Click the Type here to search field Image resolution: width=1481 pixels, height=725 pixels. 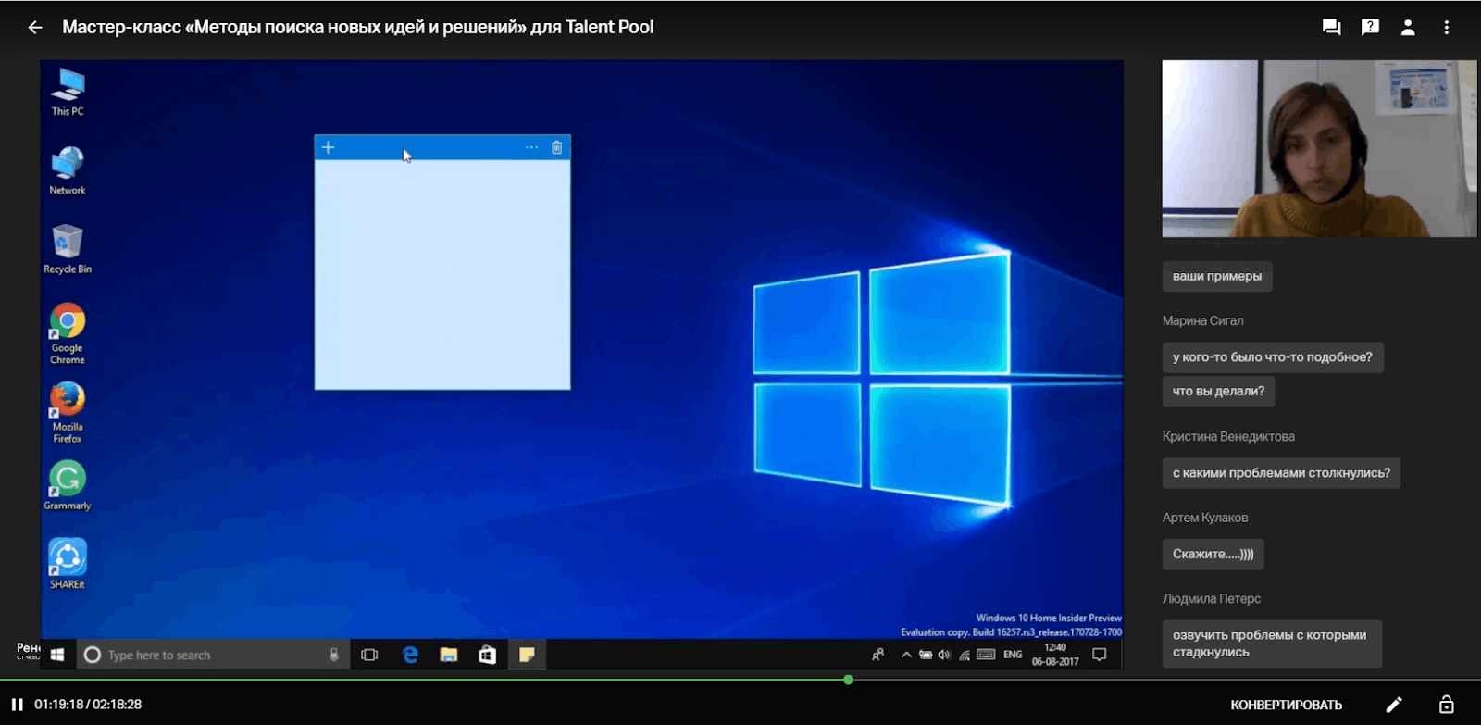coord(204,655)
